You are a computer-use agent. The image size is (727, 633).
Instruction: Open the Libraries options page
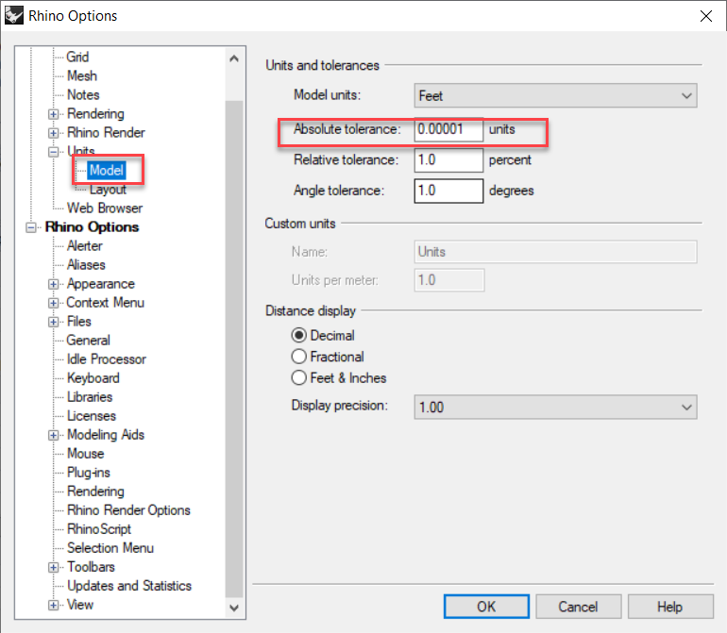pyautogui.click(x=90, y=397)
